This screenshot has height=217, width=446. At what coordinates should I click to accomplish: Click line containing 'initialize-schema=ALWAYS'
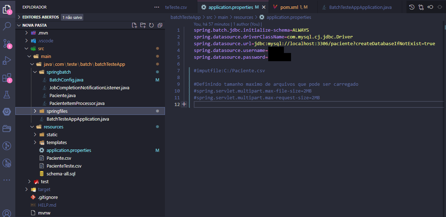click(x=251, y=30)
